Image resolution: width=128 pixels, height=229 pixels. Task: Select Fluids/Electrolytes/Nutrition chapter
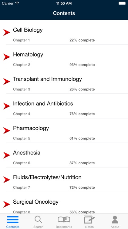(x=64, y=180)
